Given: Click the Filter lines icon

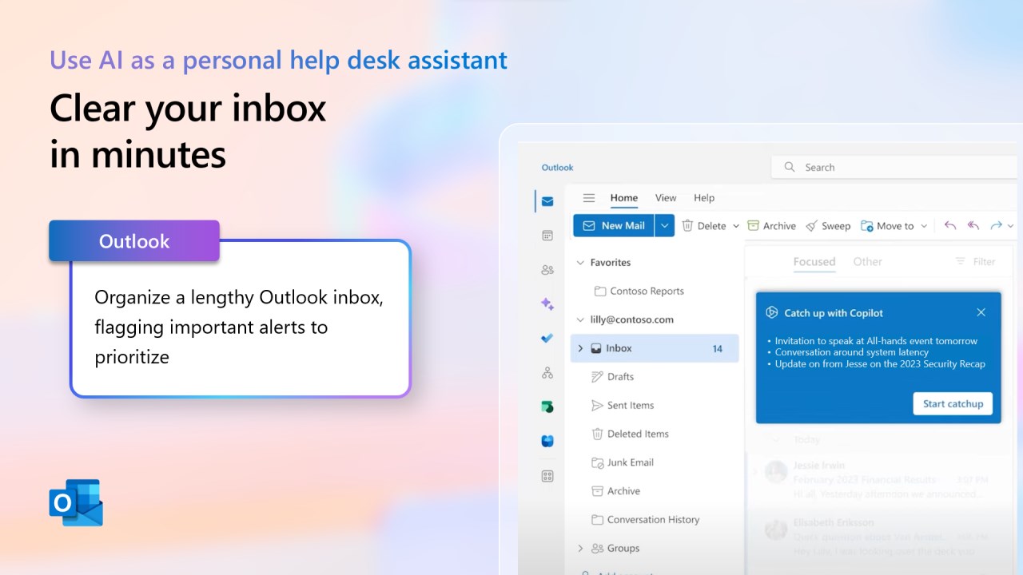Looking at the screenshot, I should pyautogui.click(x=961, y=261).
